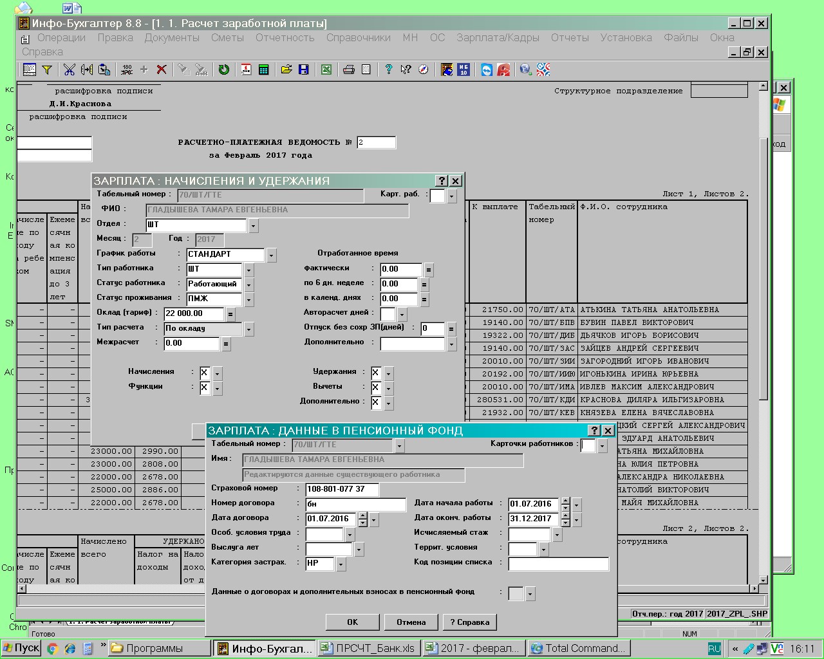The height and width of the screenshot is (659, 824).
Task: Click the = button beside Оклад (тариф)
Action: (x=230, y=315)
